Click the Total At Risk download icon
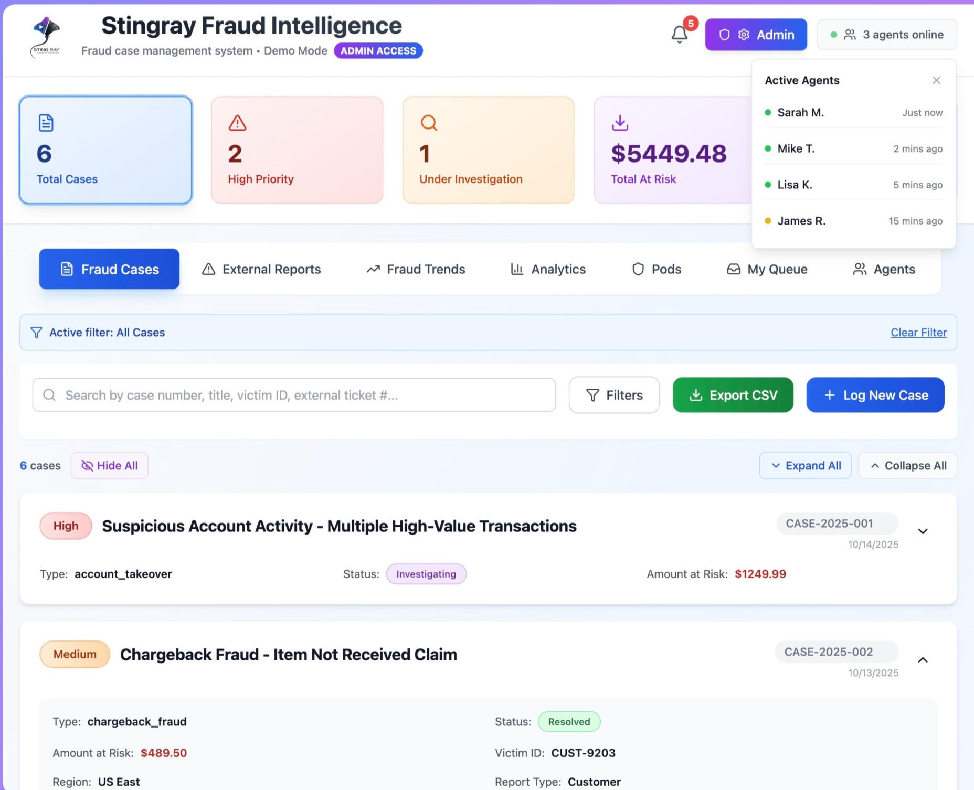This screenshot has width=974, height=790. point(620,123)
